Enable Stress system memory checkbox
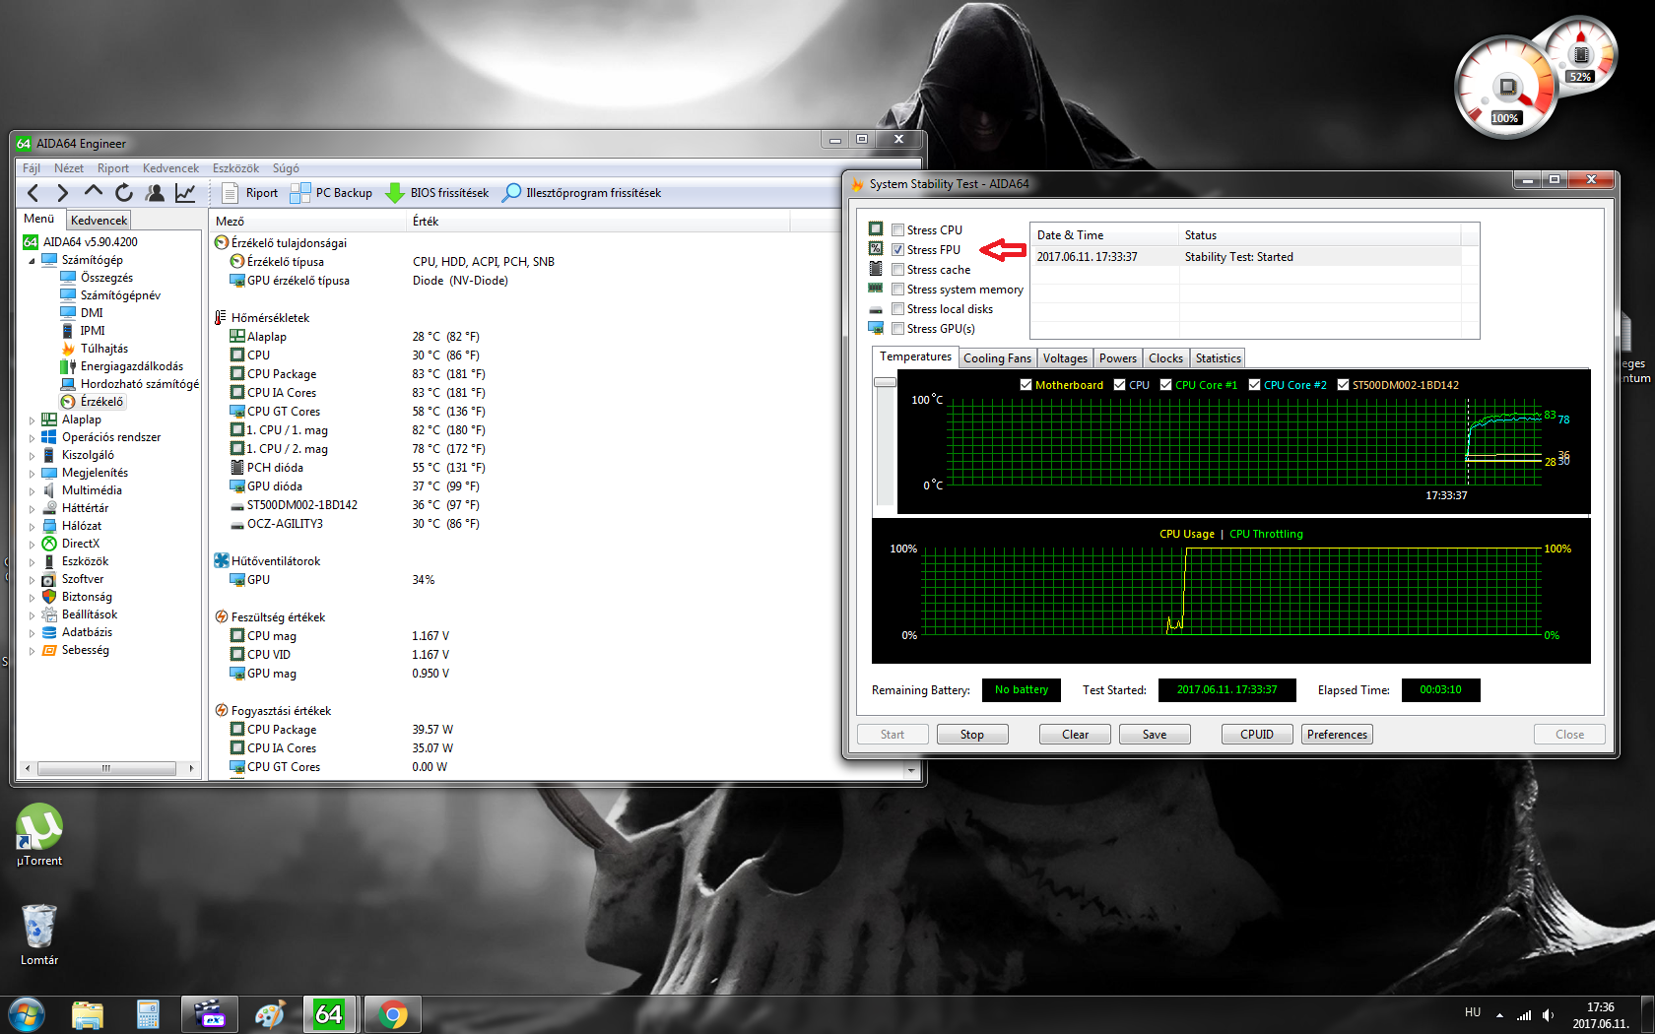 (x=897, y=290)
